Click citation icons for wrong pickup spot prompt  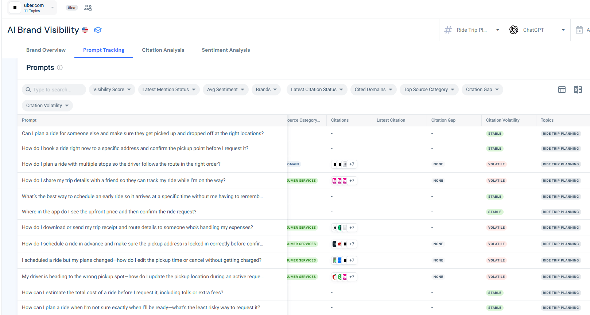(x=344, y=277)
